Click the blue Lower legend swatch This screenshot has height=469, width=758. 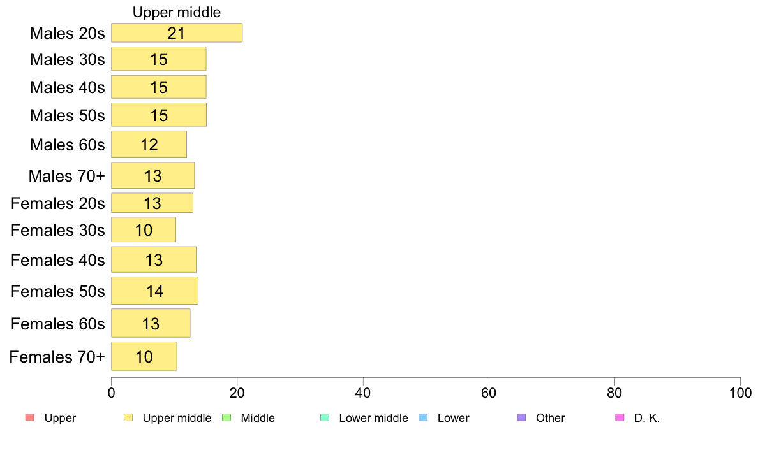(x=423, y=417)
